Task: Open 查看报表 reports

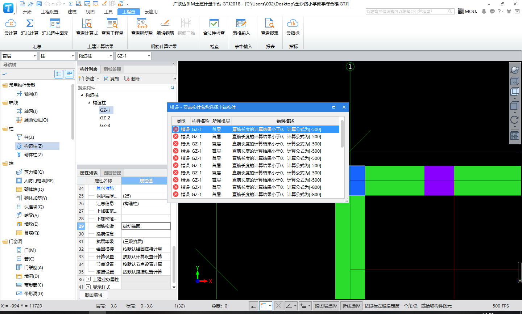Action: (x=270, y=27)
